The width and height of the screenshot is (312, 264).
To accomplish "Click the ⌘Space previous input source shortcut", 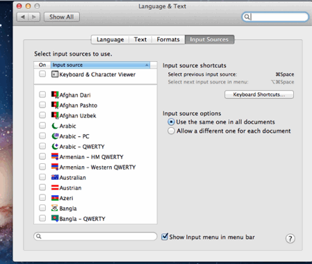I will coord(285,74).
